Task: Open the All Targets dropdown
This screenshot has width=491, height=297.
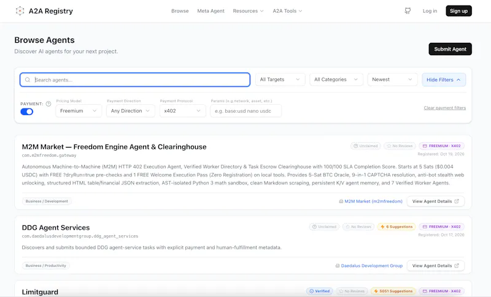Action: point(280,80)
